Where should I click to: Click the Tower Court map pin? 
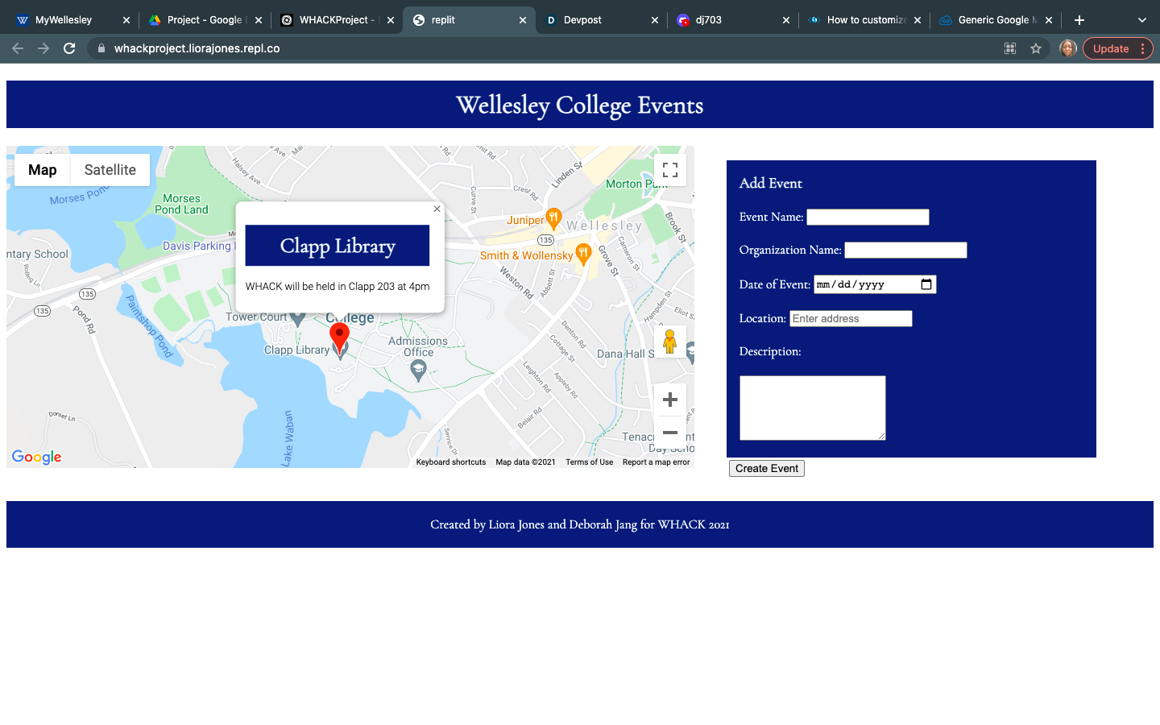pos(297,319)
